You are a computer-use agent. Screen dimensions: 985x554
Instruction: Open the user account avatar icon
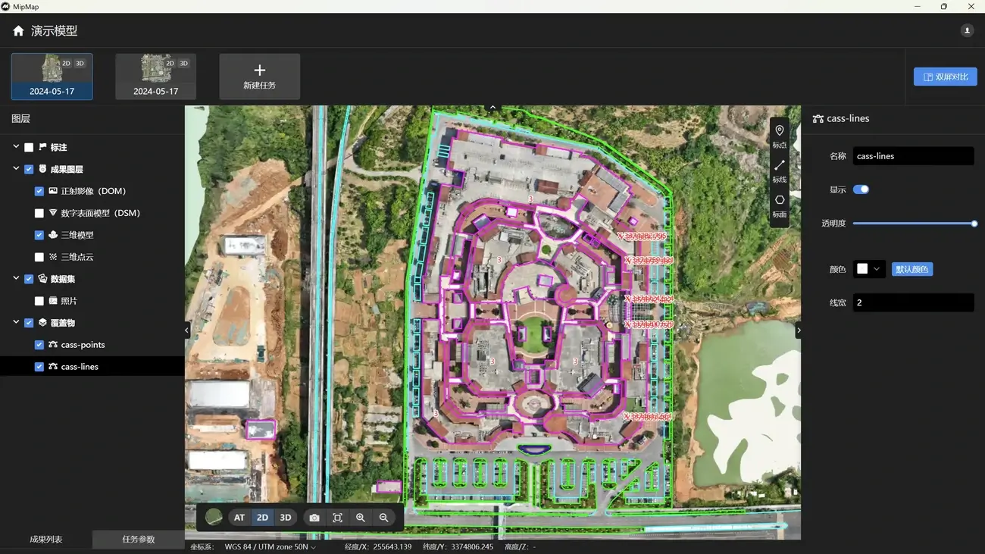(x=967, y=31)
